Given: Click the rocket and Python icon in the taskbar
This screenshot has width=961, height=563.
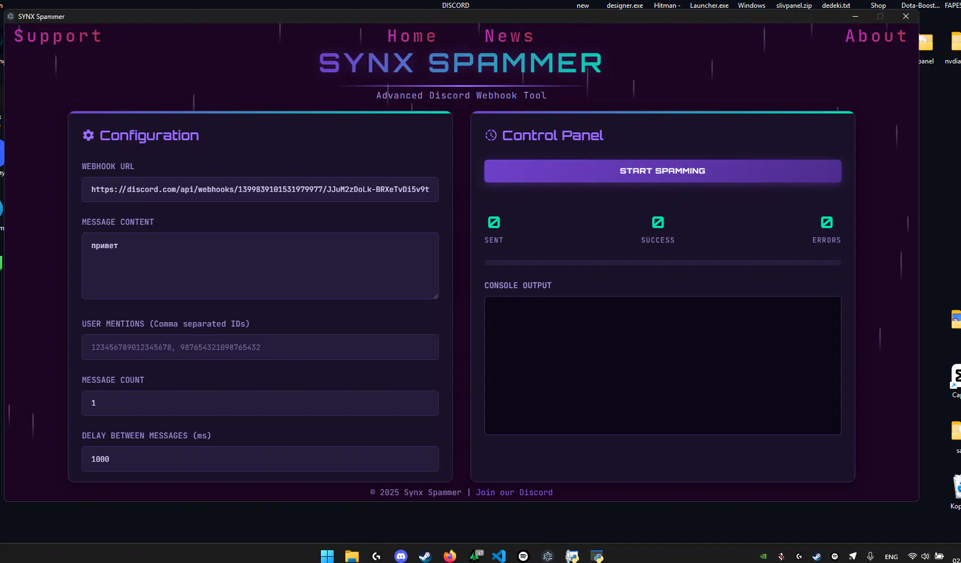Looking at the screenshot, I should point(572,556).
